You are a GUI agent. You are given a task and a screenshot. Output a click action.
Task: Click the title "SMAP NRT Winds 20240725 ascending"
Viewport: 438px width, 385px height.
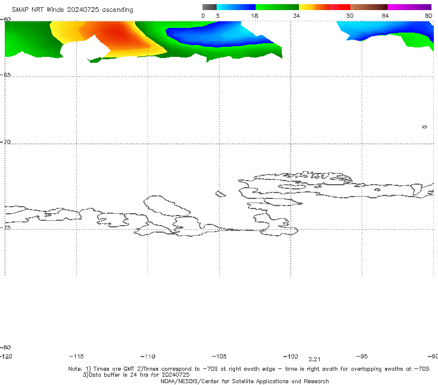(x=72, y=9)
